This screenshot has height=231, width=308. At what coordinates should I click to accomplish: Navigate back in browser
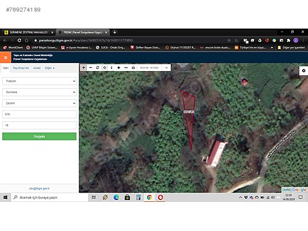(x=5, y=40)
